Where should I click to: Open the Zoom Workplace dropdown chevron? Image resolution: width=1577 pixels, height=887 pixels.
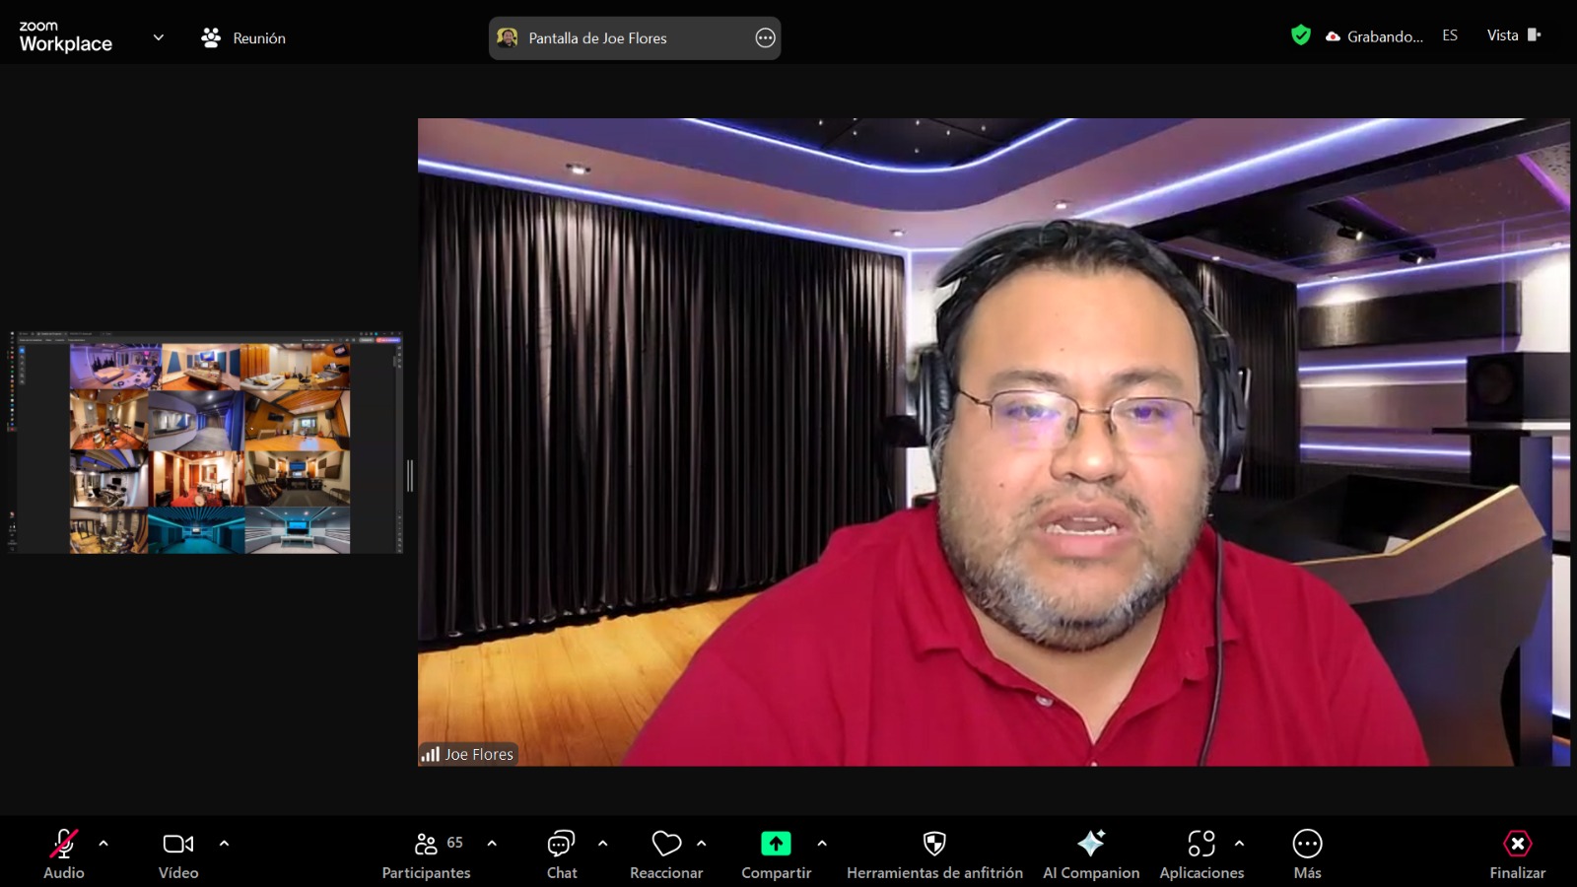(159, 37)
